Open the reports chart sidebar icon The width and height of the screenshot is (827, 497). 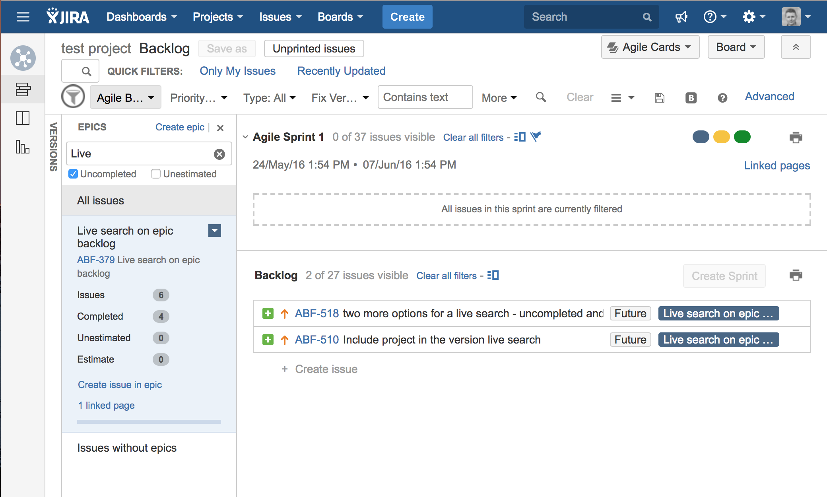click(23, 147)
